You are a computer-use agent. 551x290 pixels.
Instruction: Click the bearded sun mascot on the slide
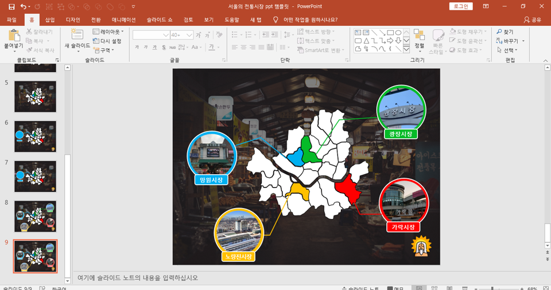tap(421, 246)
